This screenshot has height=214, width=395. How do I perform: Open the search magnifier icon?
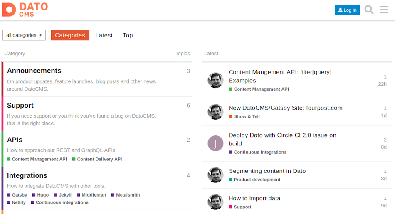pos(369,10)
